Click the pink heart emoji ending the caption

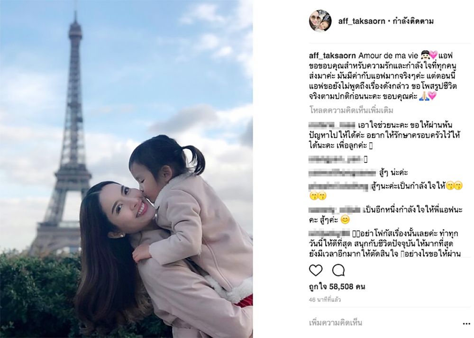[433, 96]
